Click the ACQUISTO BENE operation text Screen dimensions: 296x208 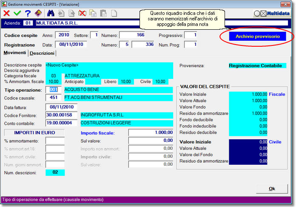[x=82, y=90]
